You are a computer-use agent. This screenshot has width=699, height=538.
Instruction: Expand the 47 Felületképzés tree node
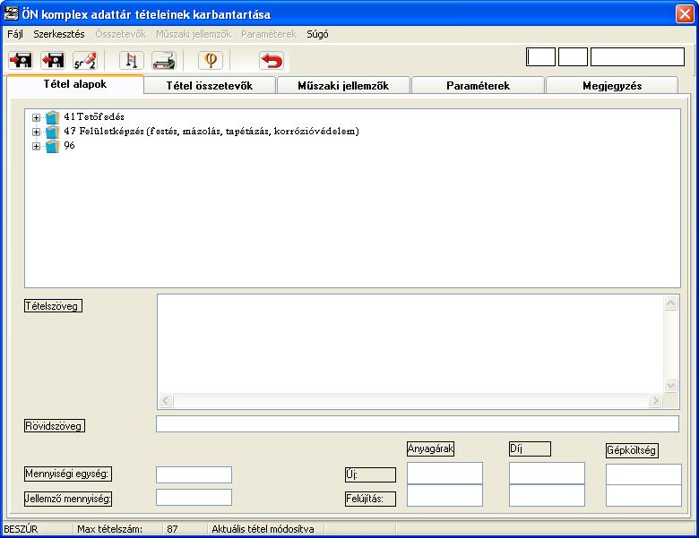pyautogui.click(x=36, y=132)
